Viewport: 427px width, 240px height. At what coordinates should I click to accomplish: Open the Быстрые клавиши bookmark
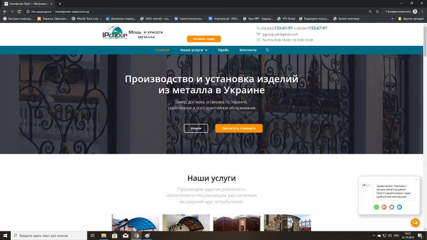18,19
